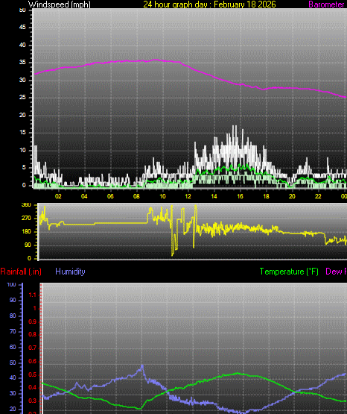Viewport: 347px width, 414px height.
Task: Select hour label "22" on time axis
Action: (x=318, y=196)
